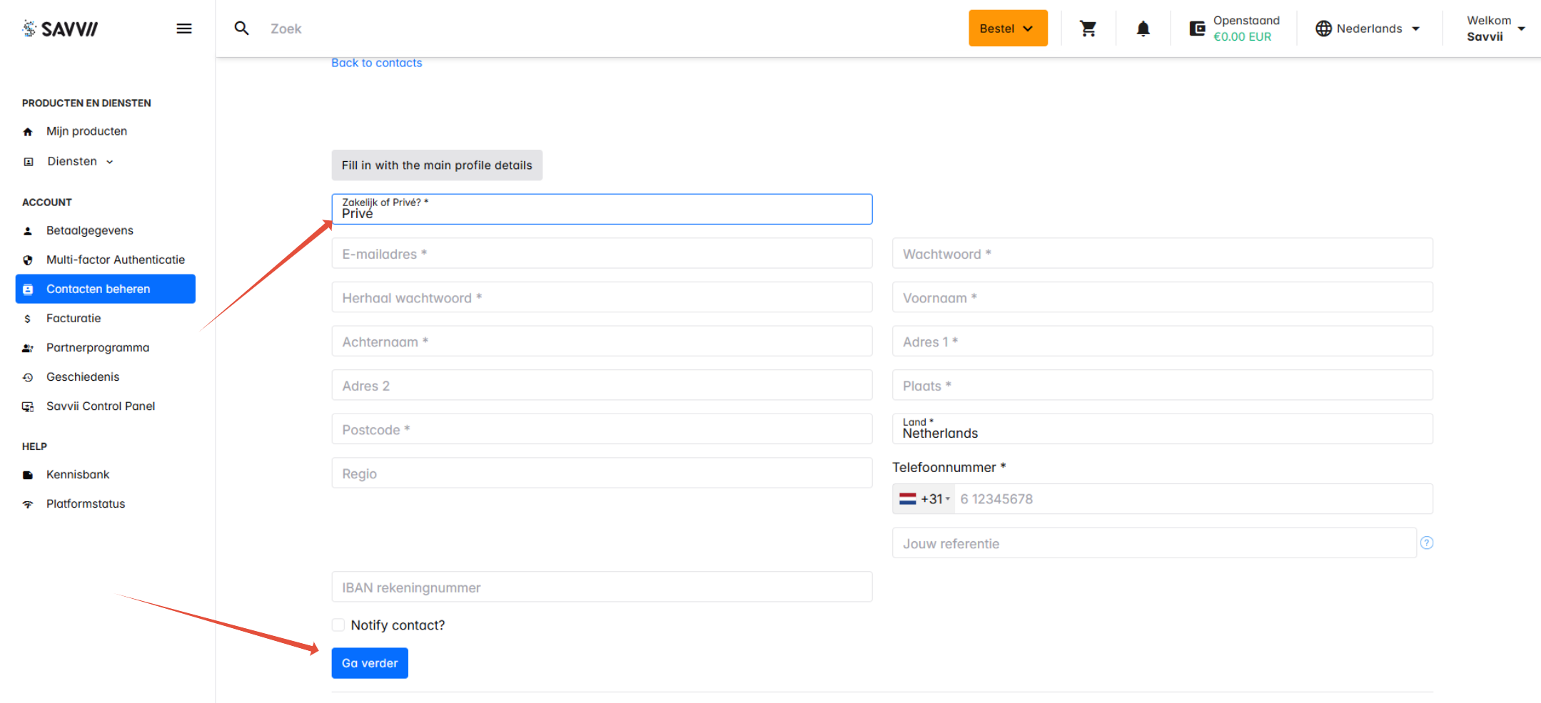Expand the Diensten submenu
Viewport: 1541px width, 703px height.
[79, 162]
